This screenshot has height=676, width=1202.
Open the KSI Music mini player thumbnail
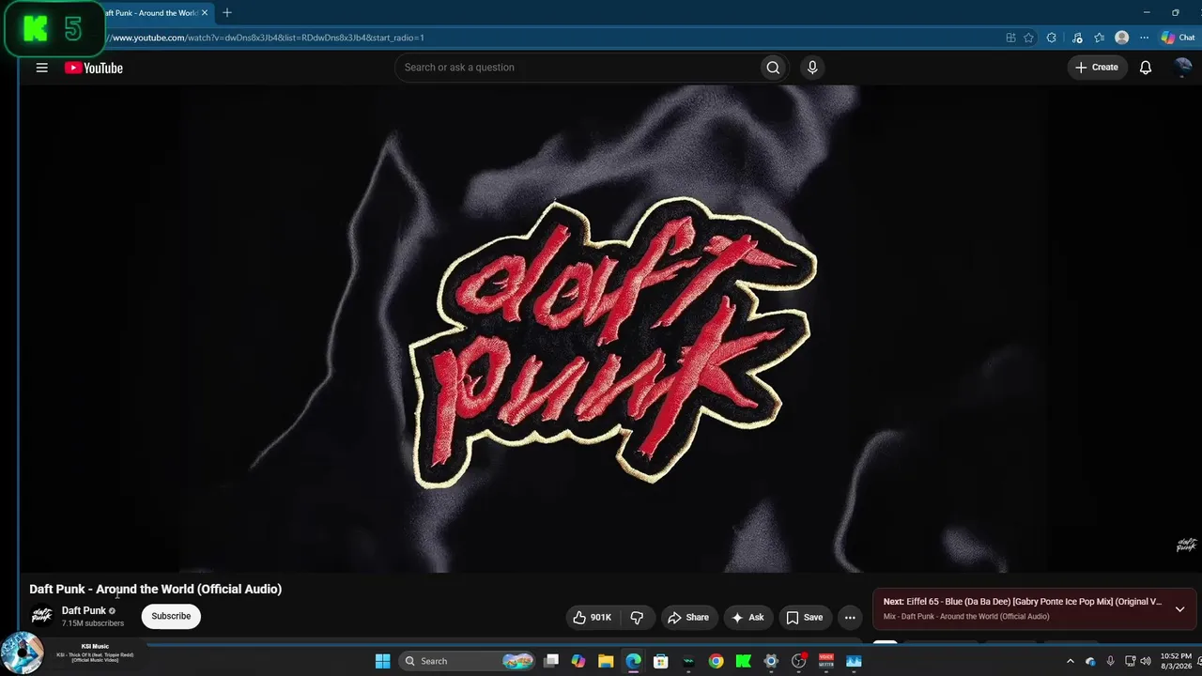[22, 653]
